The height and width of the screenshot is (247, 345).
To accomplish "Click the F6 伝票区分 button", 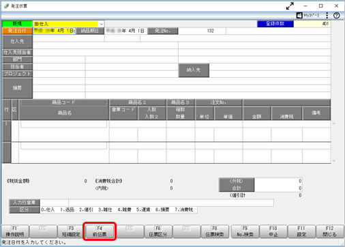I will (x=158, y=231).
